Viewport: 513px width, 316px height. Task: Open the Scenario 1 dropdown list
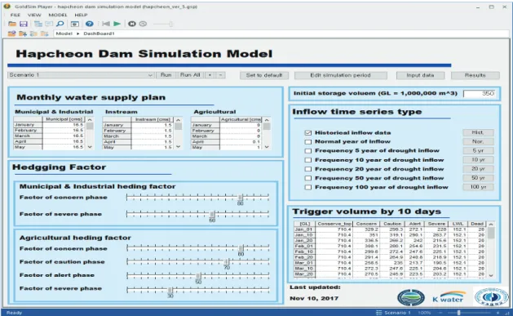81,75
